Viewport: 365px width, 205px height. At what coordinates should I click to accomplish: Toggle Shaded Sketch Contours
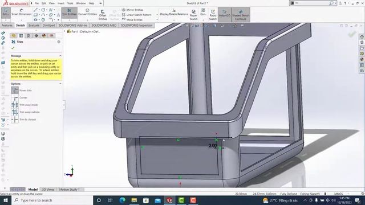click(241, 15)
